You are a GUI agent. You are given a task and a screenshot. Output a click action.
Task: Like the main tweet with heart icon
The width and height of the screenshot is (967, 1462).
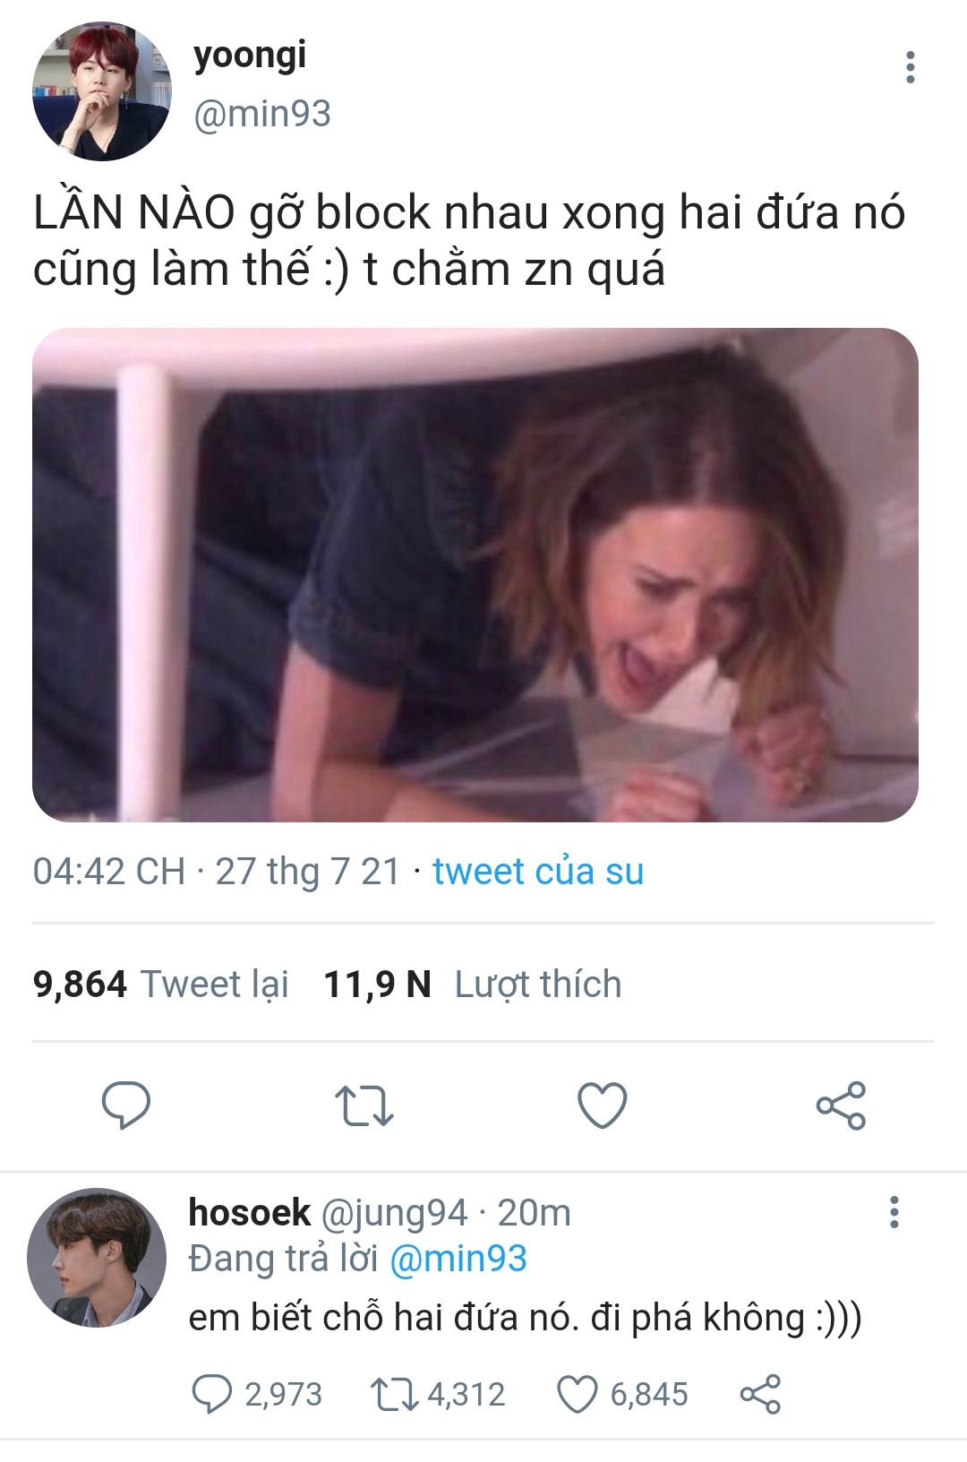(602, 1105)
